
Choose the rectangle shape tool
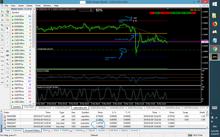click(x=7, y=51)
